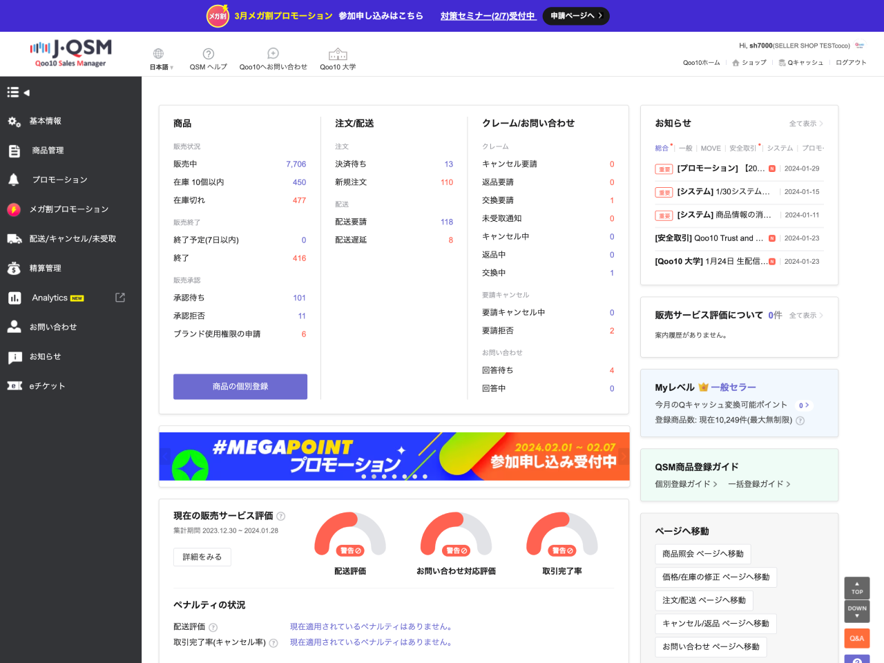Click 販売中 count 7,706
This screenshot has width=884, height=663.
pos(296,164)
